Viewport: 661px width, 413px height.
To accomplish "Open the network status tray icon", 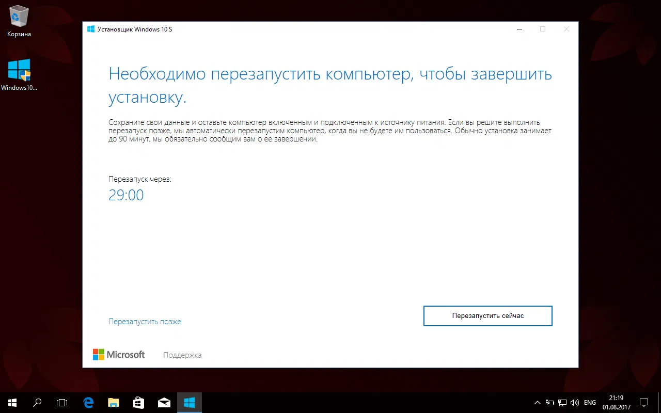I will (x=562, y=403).
